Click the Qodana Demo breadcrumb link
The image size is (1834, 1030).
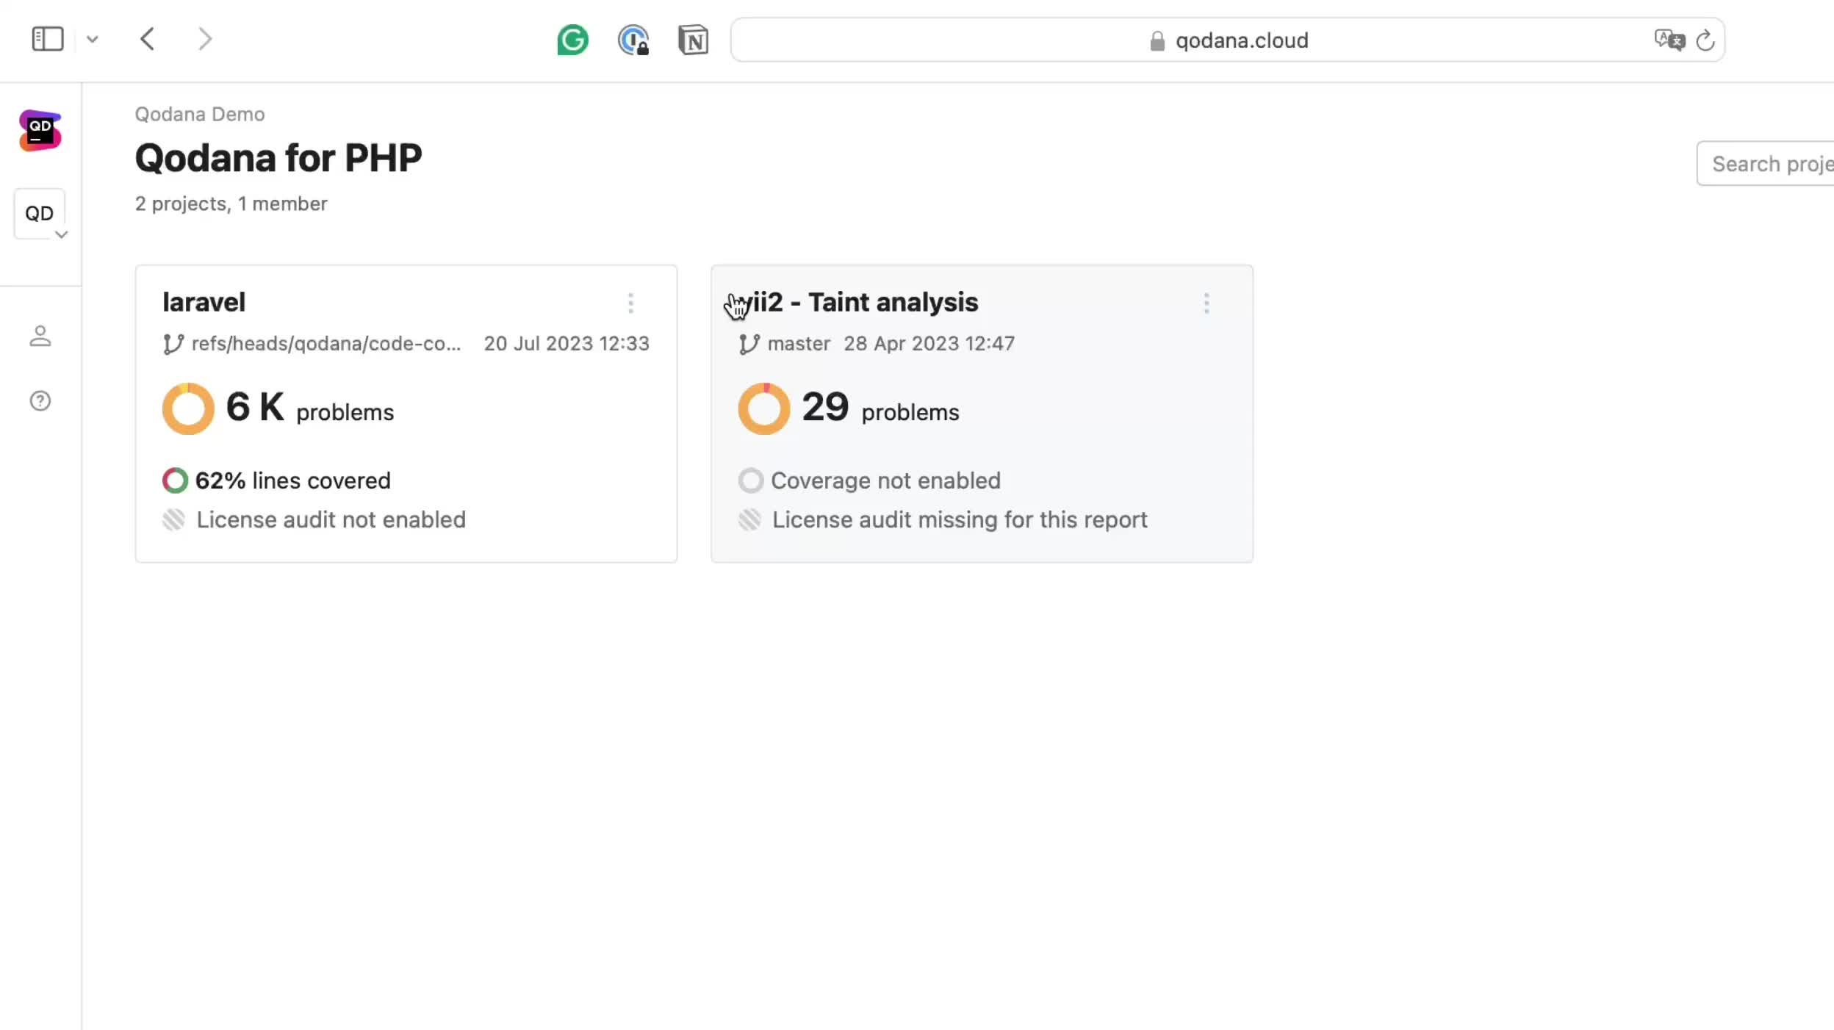coord(199,114)
